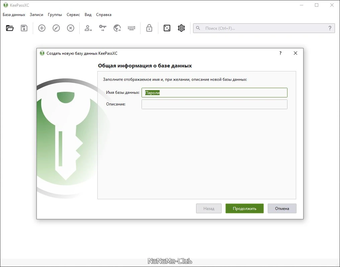
Task: Add a new entry with the plus icon
Action: (x=42, y=28)
